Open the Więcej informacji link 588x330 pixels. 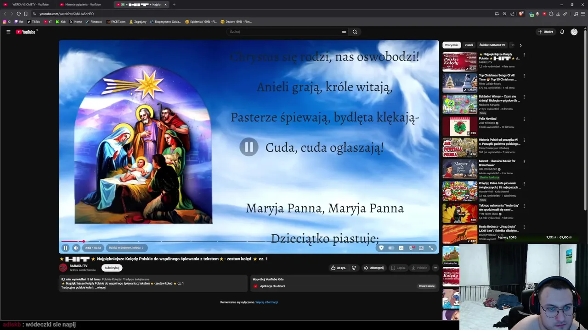pyautogui.click(x=266, y=302)
